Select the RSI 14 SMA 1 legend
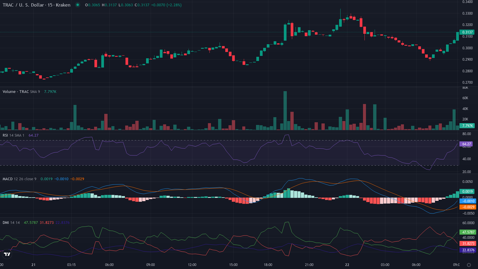The height and width of the screenshot is (269, 478). (x=14, y=135)
